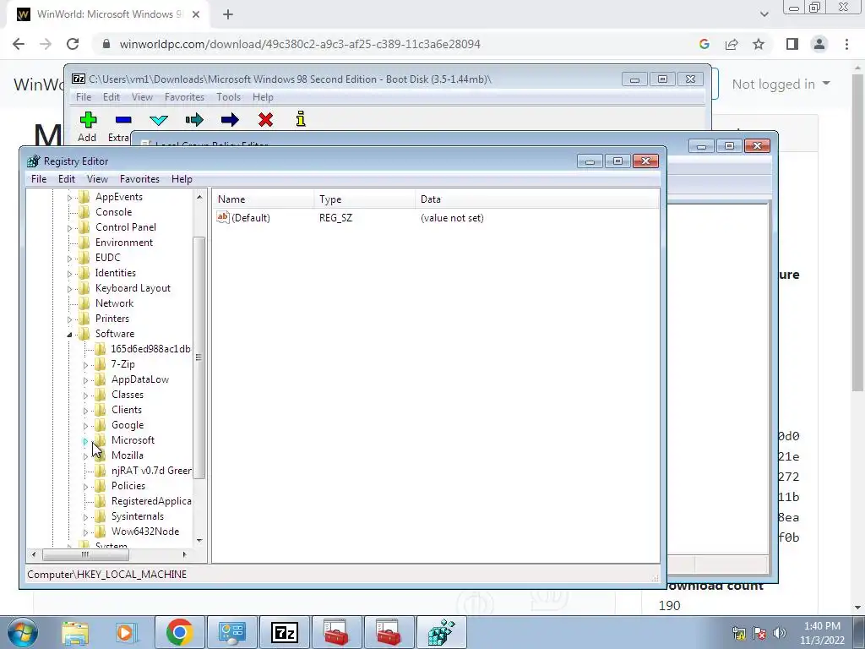865x649 pixels.
Task: Select the 165d6ed988ac1db registry key
Action: pyautogui.click(x=150, y=349)
